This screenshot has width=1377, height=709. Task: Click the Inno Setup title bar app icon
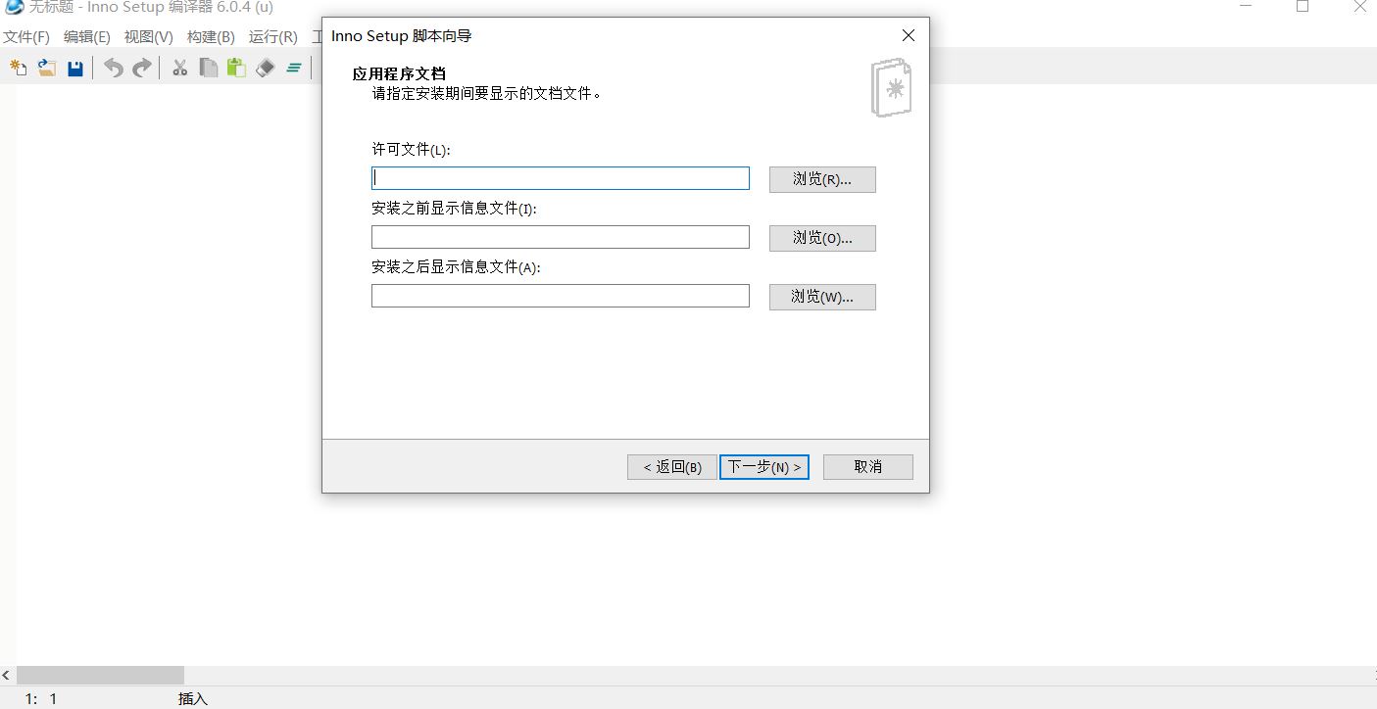tap(14, 7)
